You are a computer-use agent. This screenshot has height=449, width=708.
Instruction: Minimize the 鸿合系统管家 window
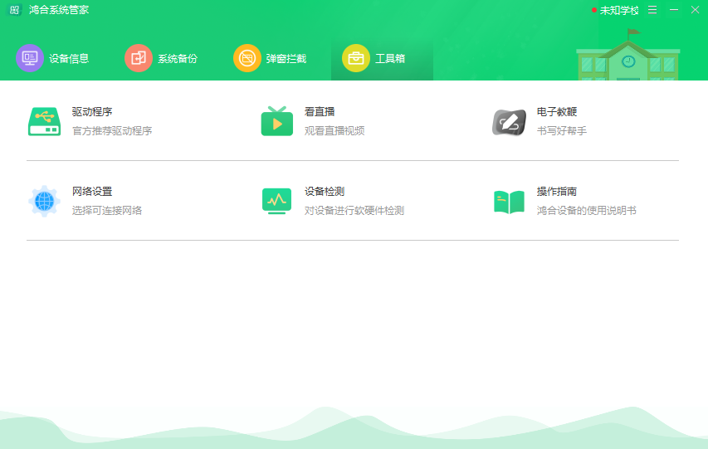tap(674, 10)
